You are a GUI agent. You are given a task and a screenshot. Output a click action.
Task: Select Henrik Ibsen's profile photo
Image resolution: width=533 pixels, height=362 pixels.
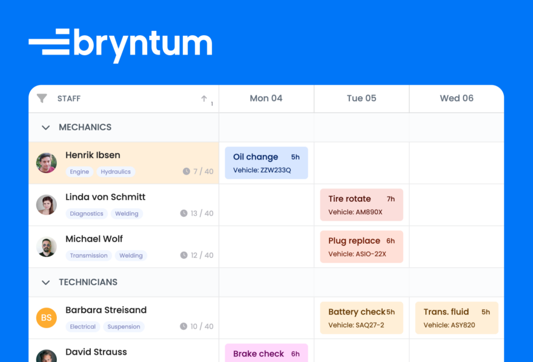(x=47, y=163)
